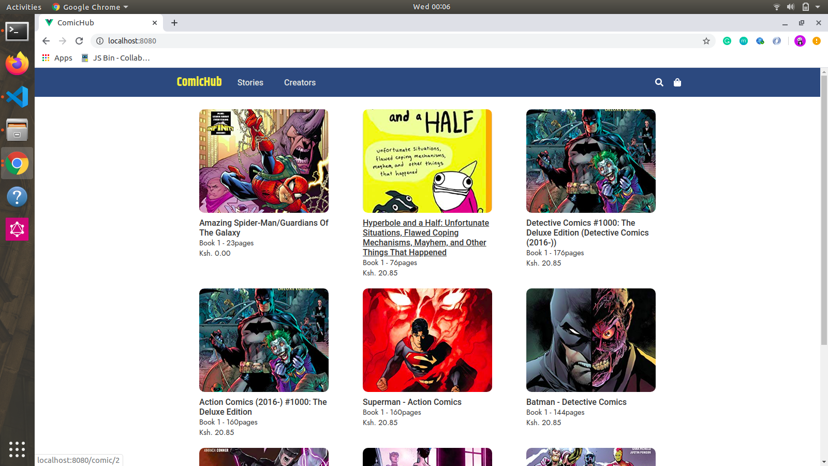The image size is (828, 466).
Task: Close the ComicHub tab
Action: 154,23
